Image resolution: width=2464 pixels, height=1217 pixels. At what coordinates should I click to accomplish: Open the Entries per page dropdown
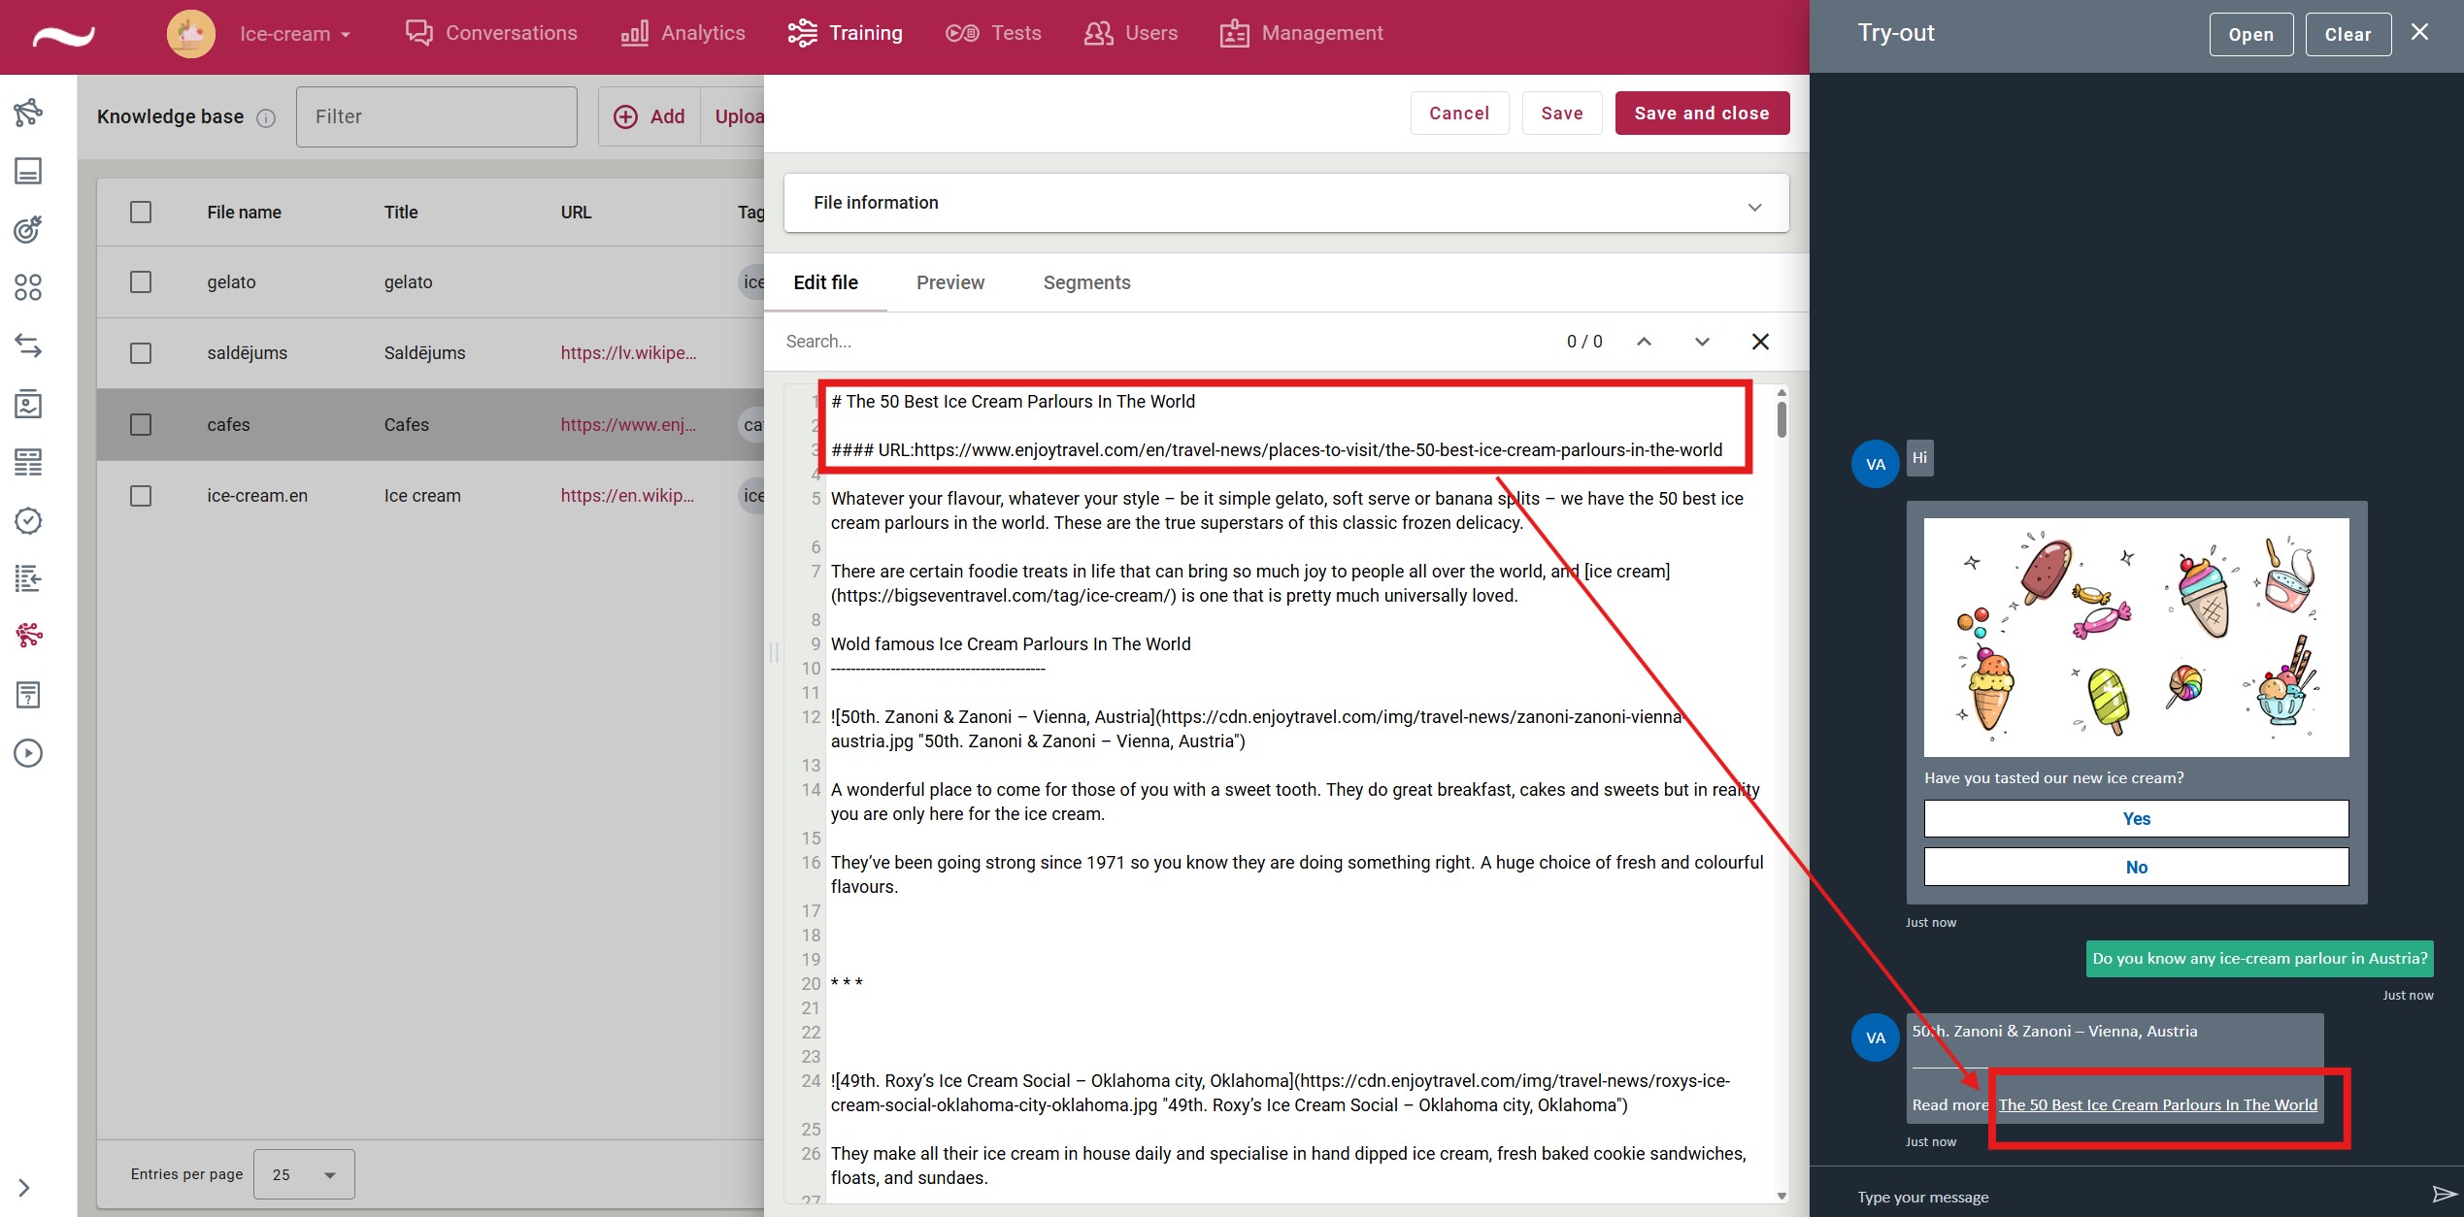pos(304,1174)
